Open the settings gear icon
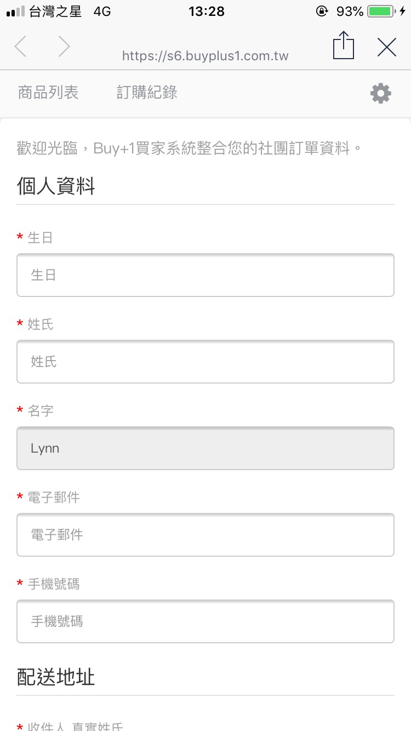The width and height of the screenshot is (411, 731). pyautogui.click(x=381, y=93)
